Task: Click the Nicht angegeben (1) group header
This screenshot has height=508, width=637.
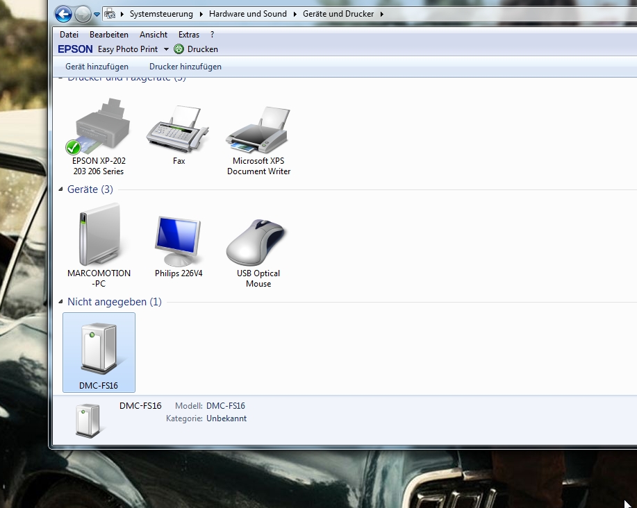Action: point(115,302)
